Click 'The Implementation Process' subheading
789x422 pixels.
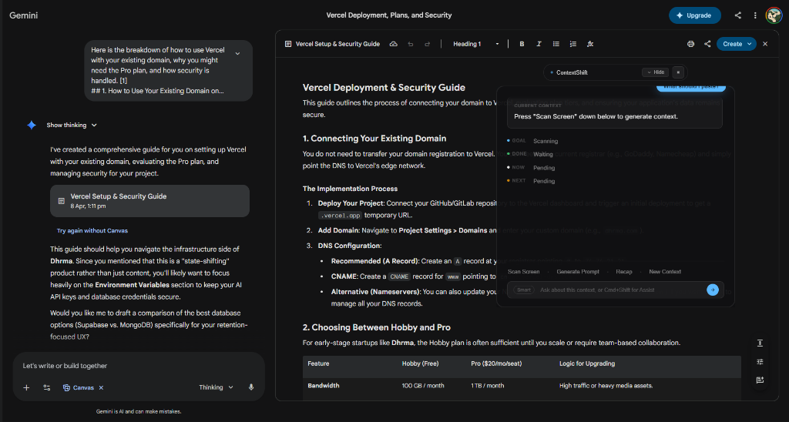click(x=351, y=189)
